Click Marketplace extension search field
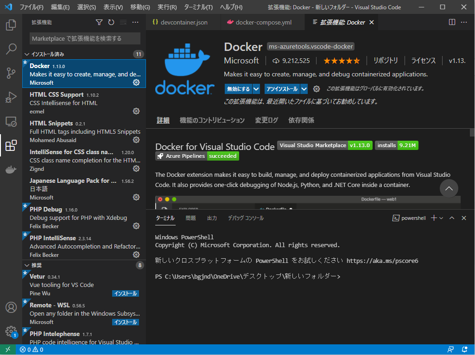This screenshot has width=475, height=355. point(85,38)
